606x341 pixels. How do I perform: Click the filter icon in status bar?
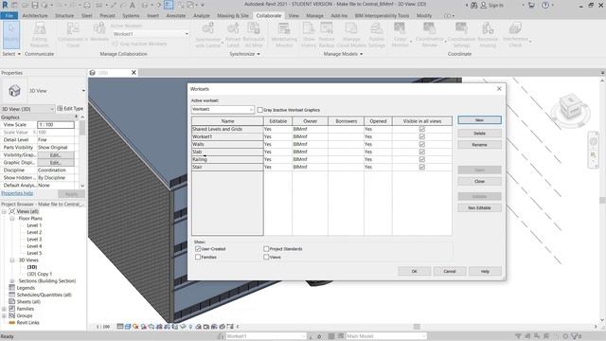tap(576, 336)
